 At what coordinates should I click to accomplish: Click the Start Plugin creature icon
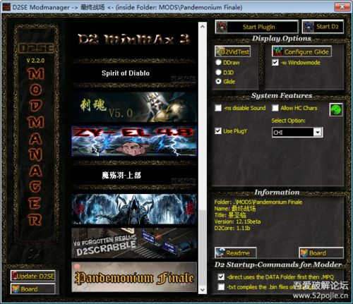click(x=222, y=27)
